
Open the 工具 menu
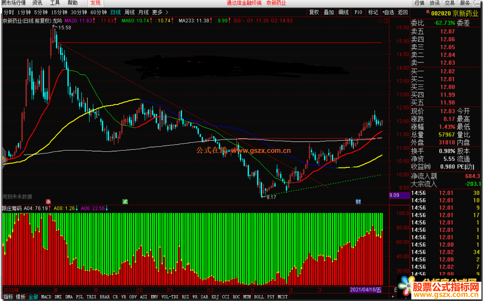point(55,3)
